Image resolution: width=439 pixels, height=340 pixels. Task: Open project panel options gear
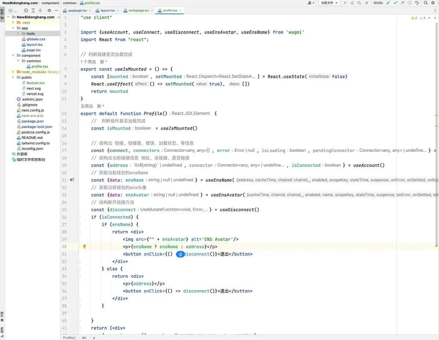tap(49, 10)
